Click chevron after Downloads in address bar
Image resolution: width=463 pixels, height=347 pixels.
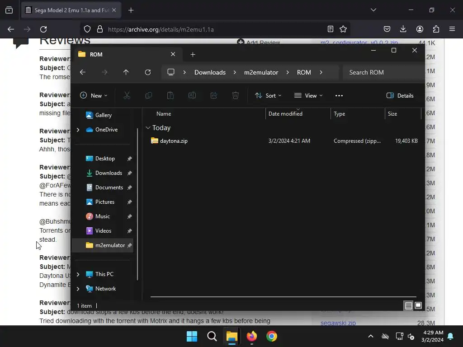(x=235, y=72)
